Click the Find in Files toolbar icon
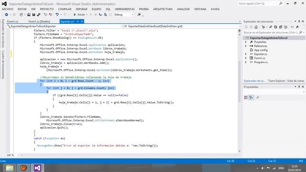This screenshot has width=306, height=172. point(139,15)
